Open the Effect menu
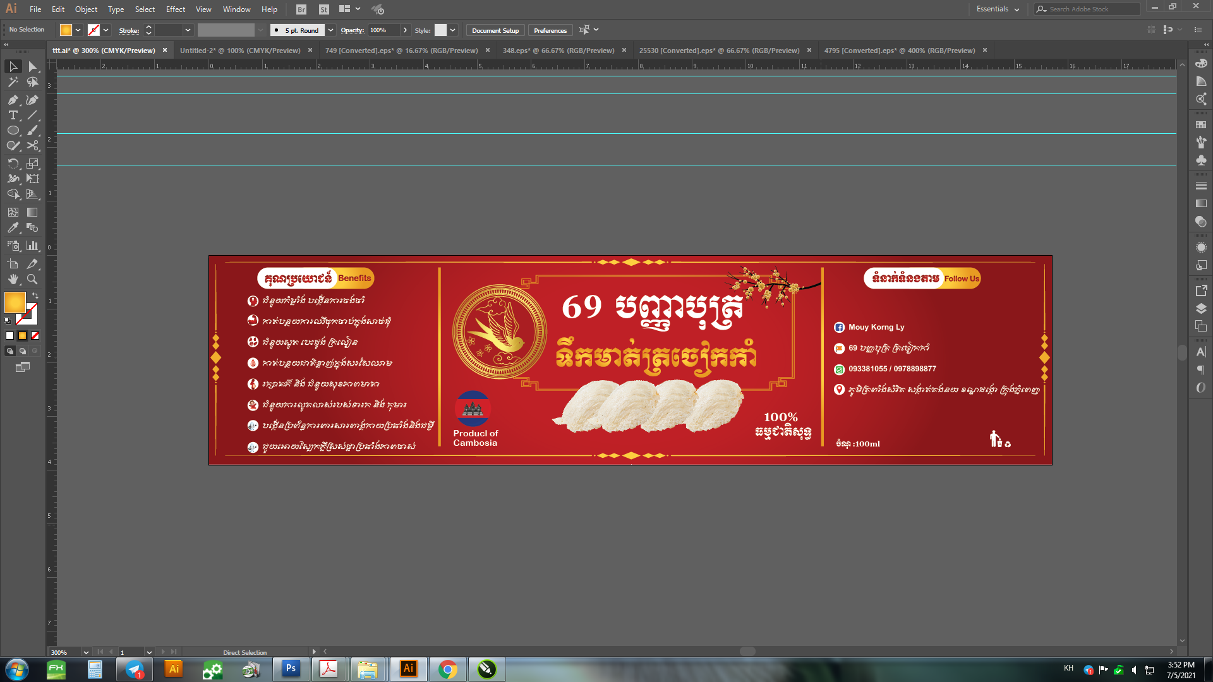1213x682 pixels. click(x=175, y=9)
